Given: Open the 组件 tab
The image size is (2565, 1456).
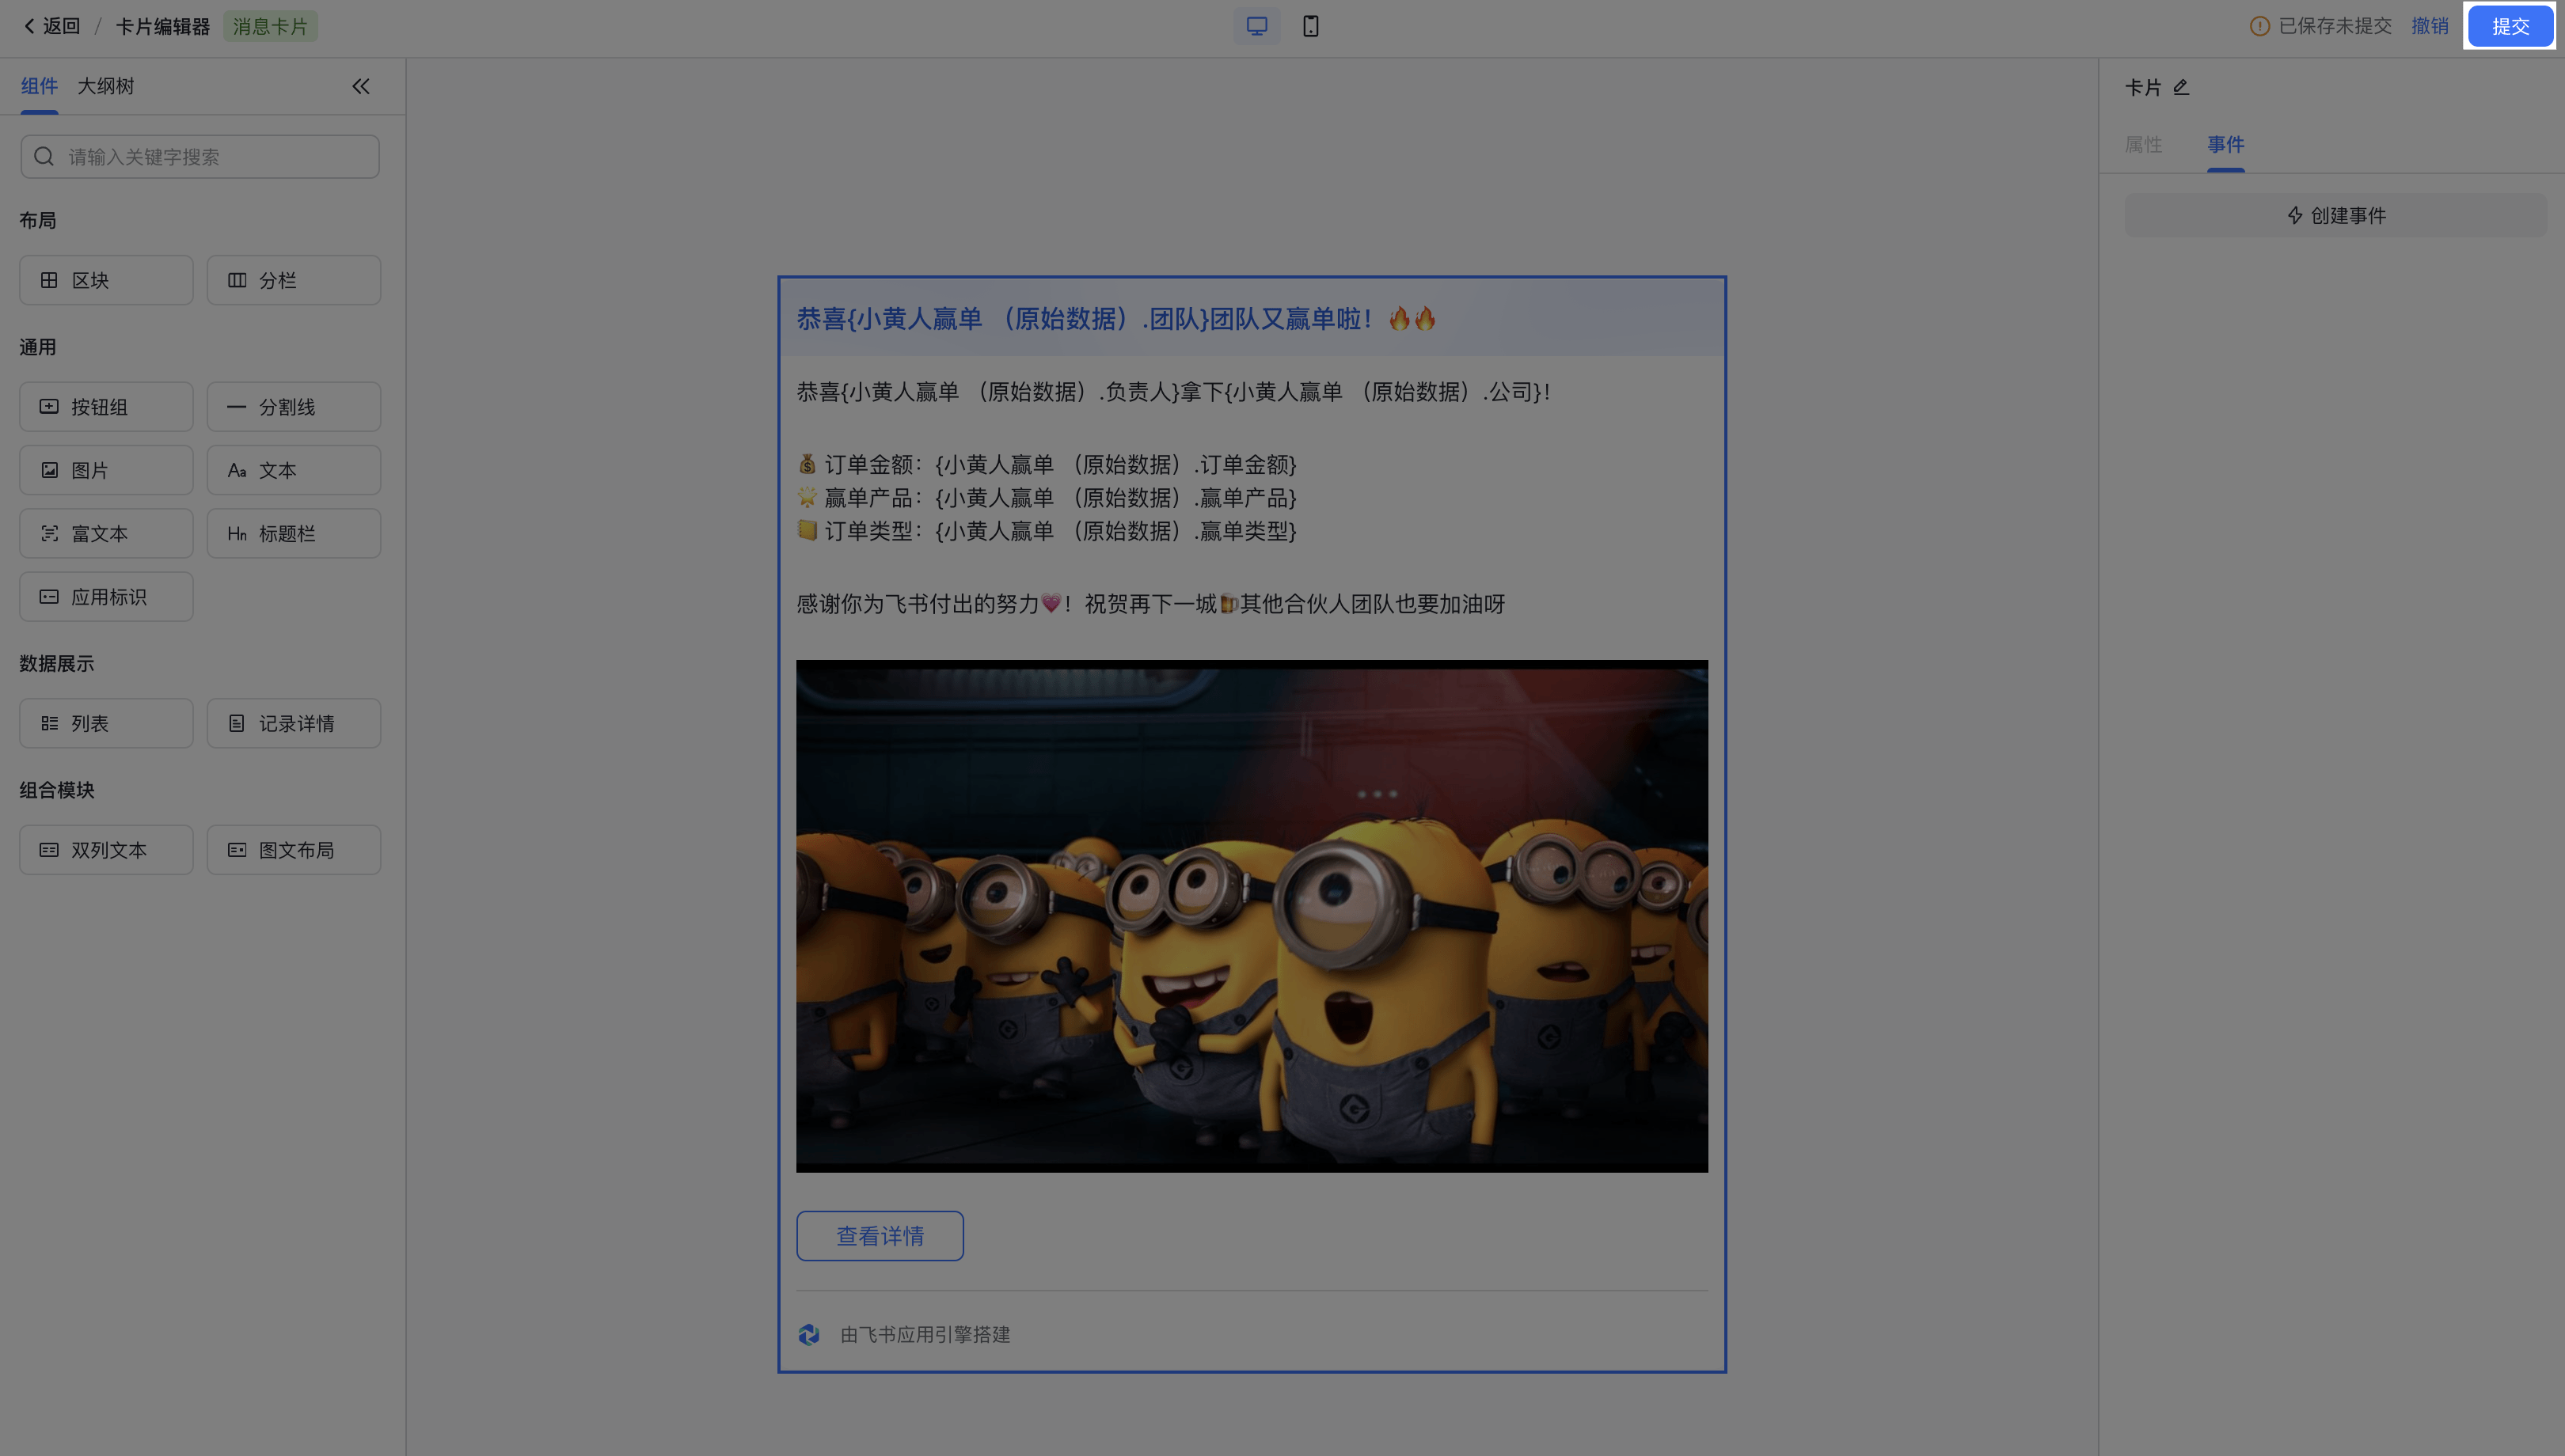Looking at the screenshot, I should [x=39, y=86].
